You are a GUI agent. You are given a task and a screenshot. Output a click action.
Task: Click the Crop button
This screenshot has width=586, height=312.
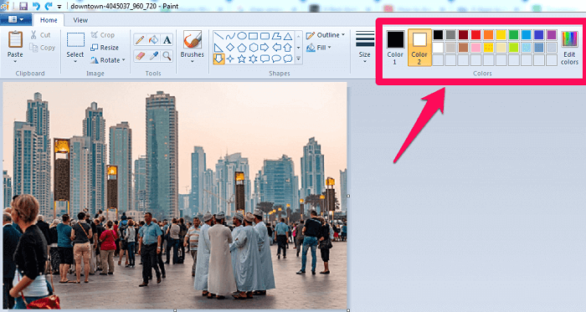click(x=103, y=35)
